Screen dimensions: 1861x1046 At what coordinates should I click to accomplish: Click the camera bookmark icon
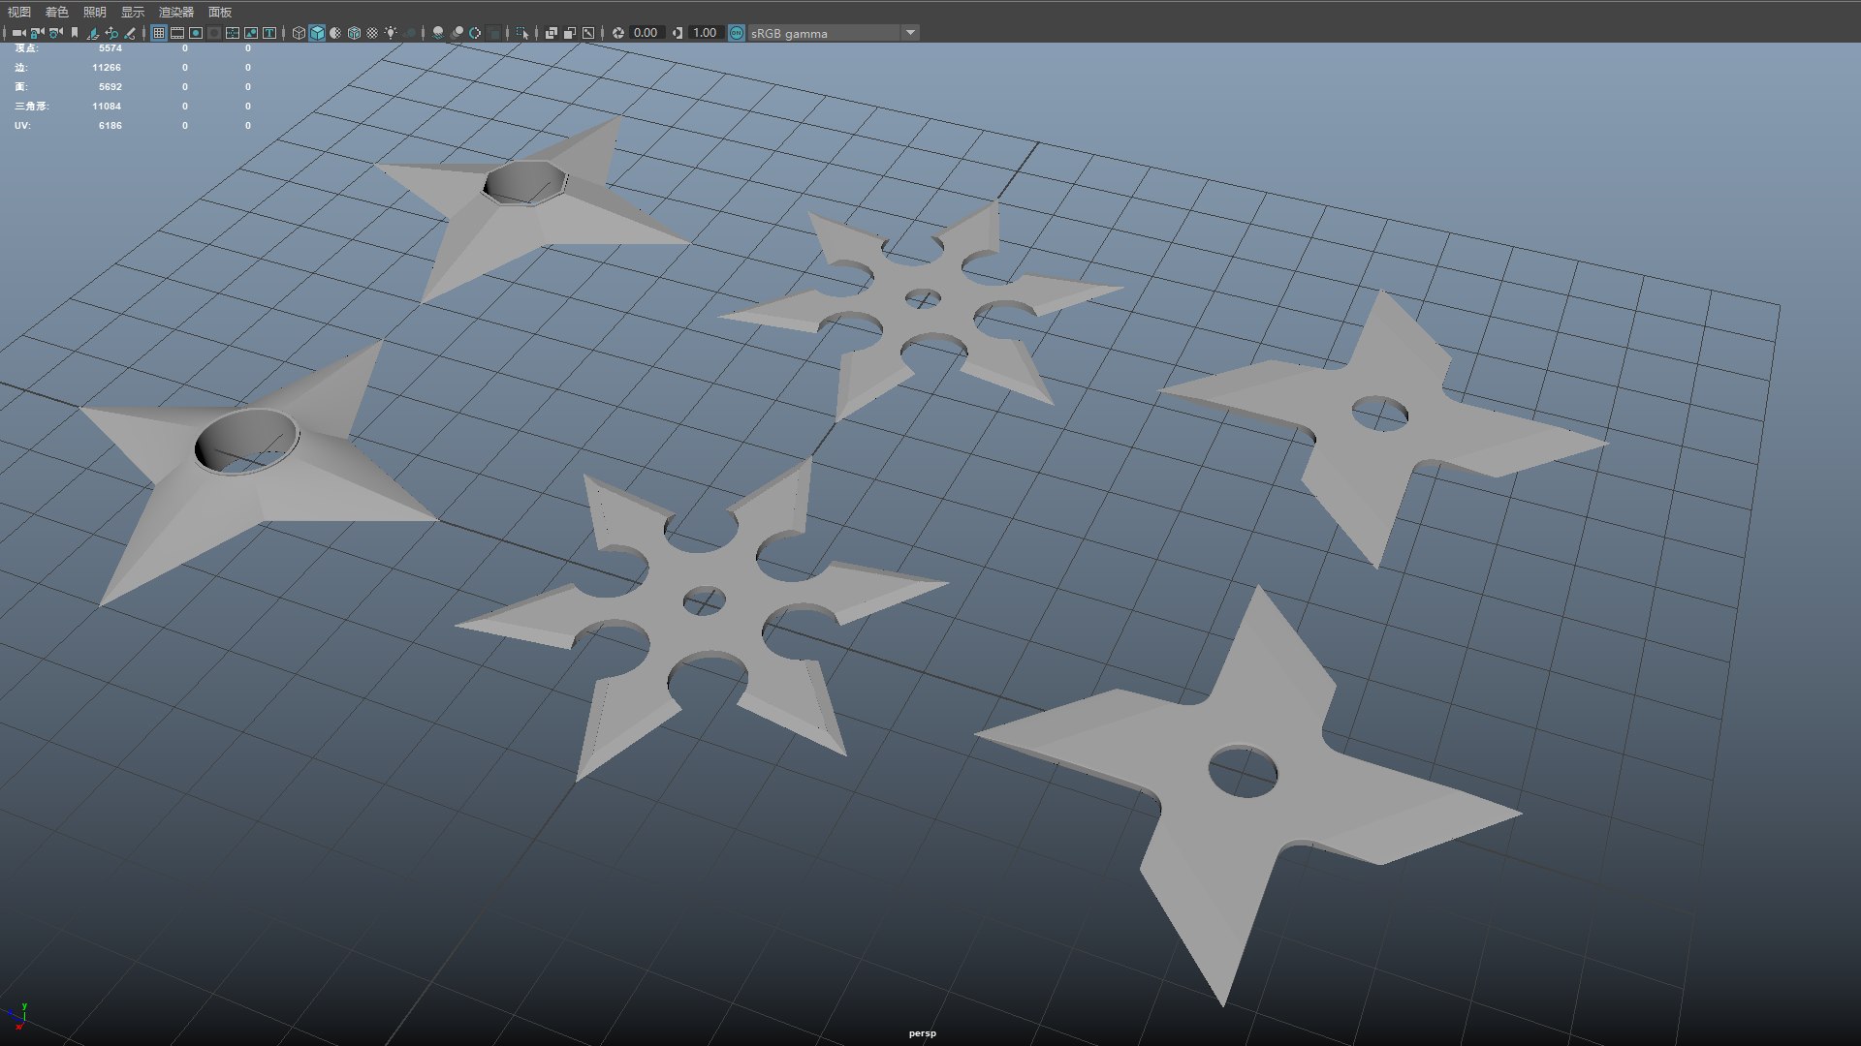(75, 33)
